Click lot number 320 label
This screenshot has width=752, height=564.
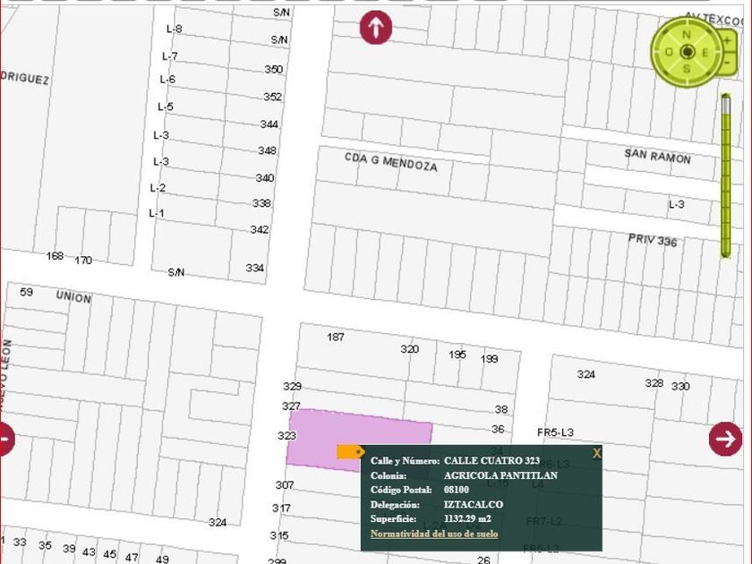tap(410, 349)
